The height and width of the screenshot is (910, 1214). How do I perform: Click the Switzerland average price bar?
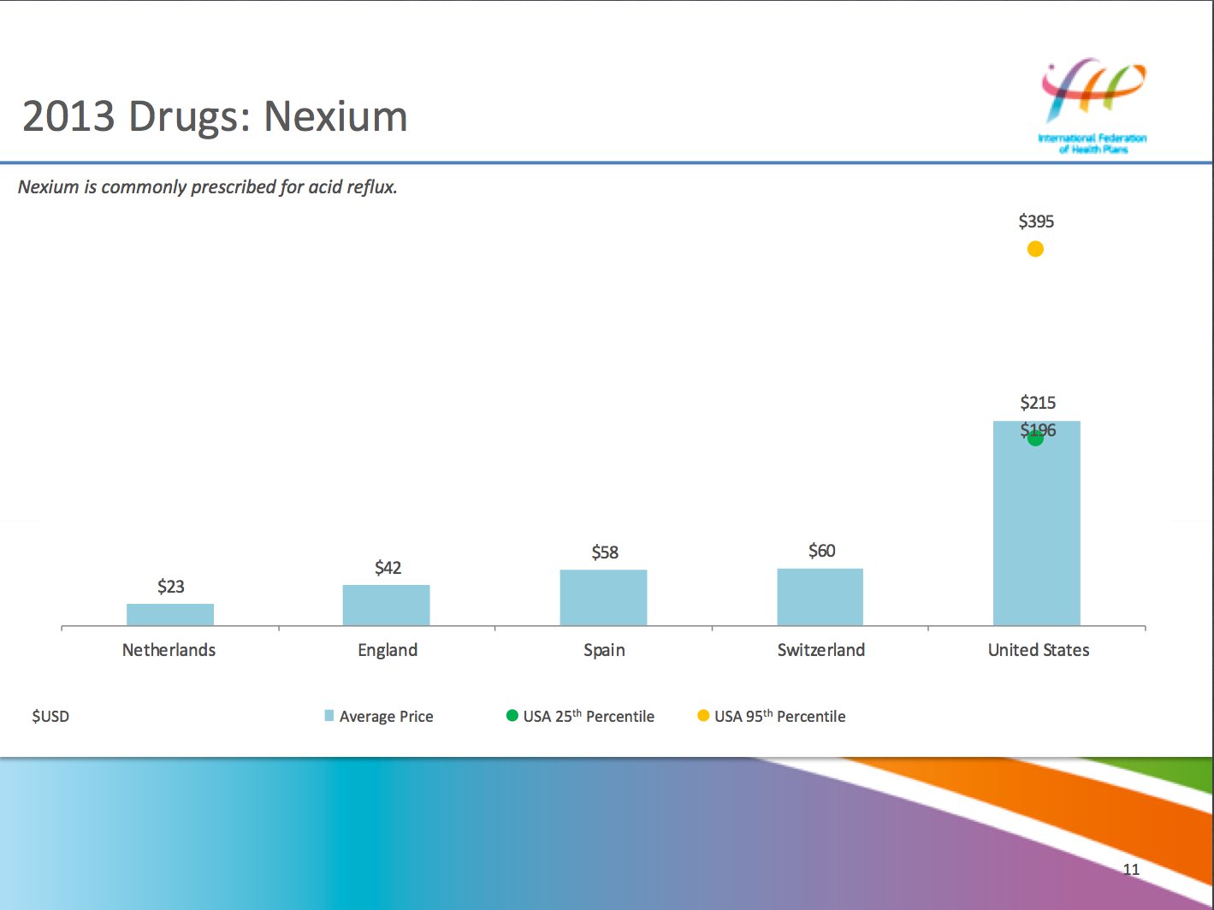820,597
